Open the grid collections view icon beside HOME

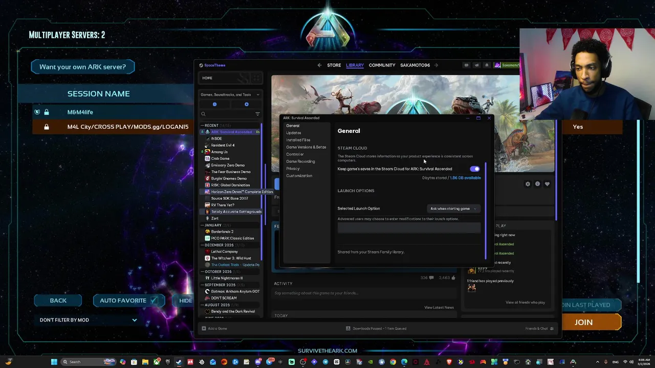[255, 78]
